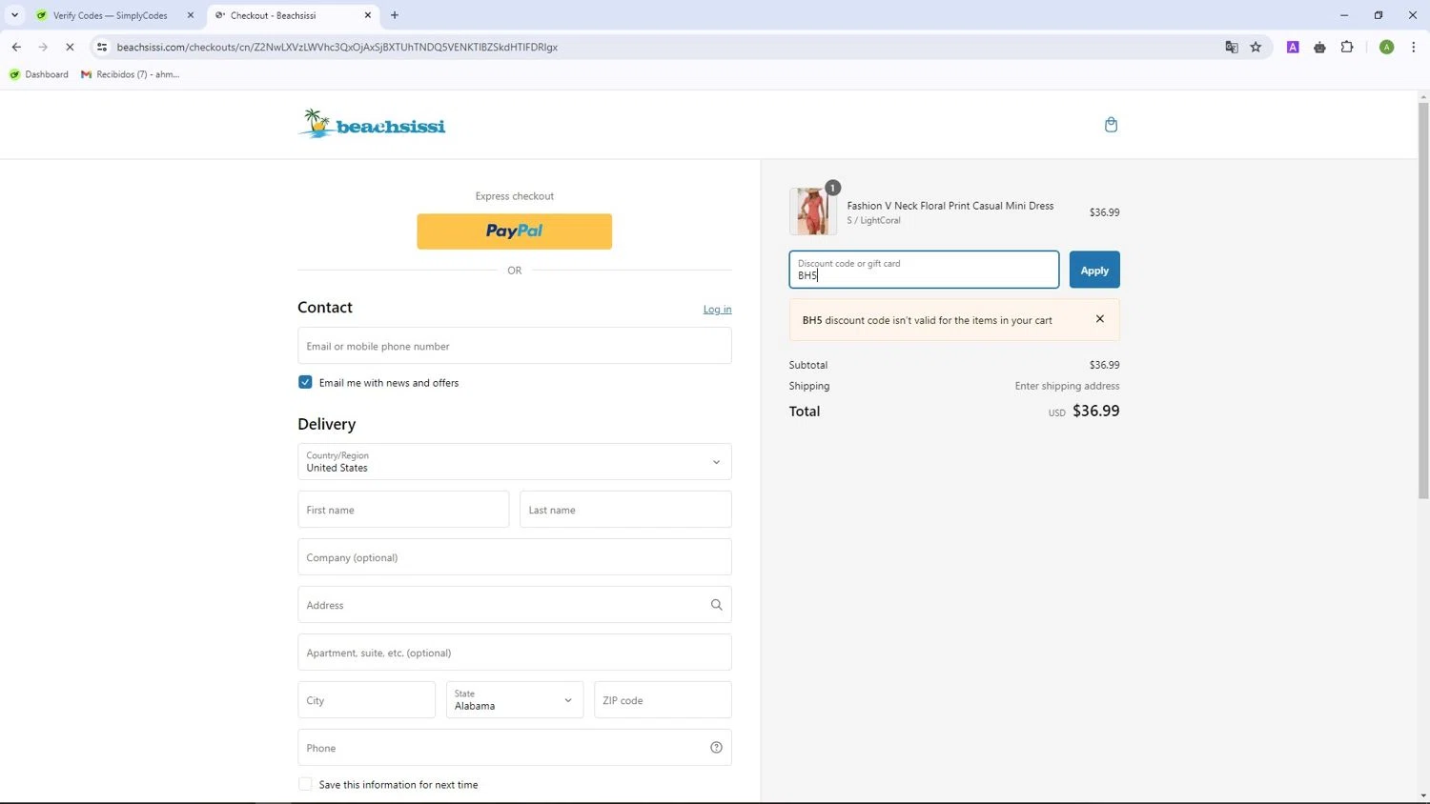The width and height of the screenshot is (1430, 804).
Task: Open the Extensions puzzle icon
Action: (x=1347, y=47)
